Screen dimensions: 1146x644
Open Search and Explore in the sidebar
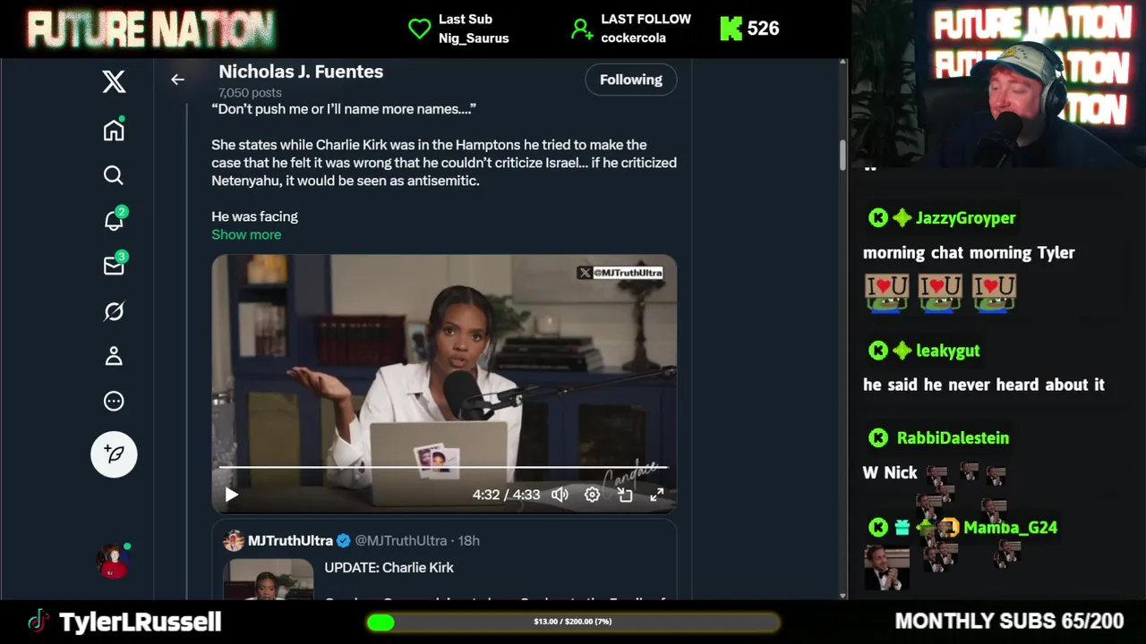point(114,175)
